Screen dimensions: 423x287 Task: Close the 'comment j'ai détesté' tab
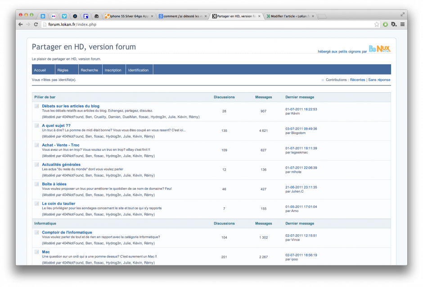coord(206,16)
